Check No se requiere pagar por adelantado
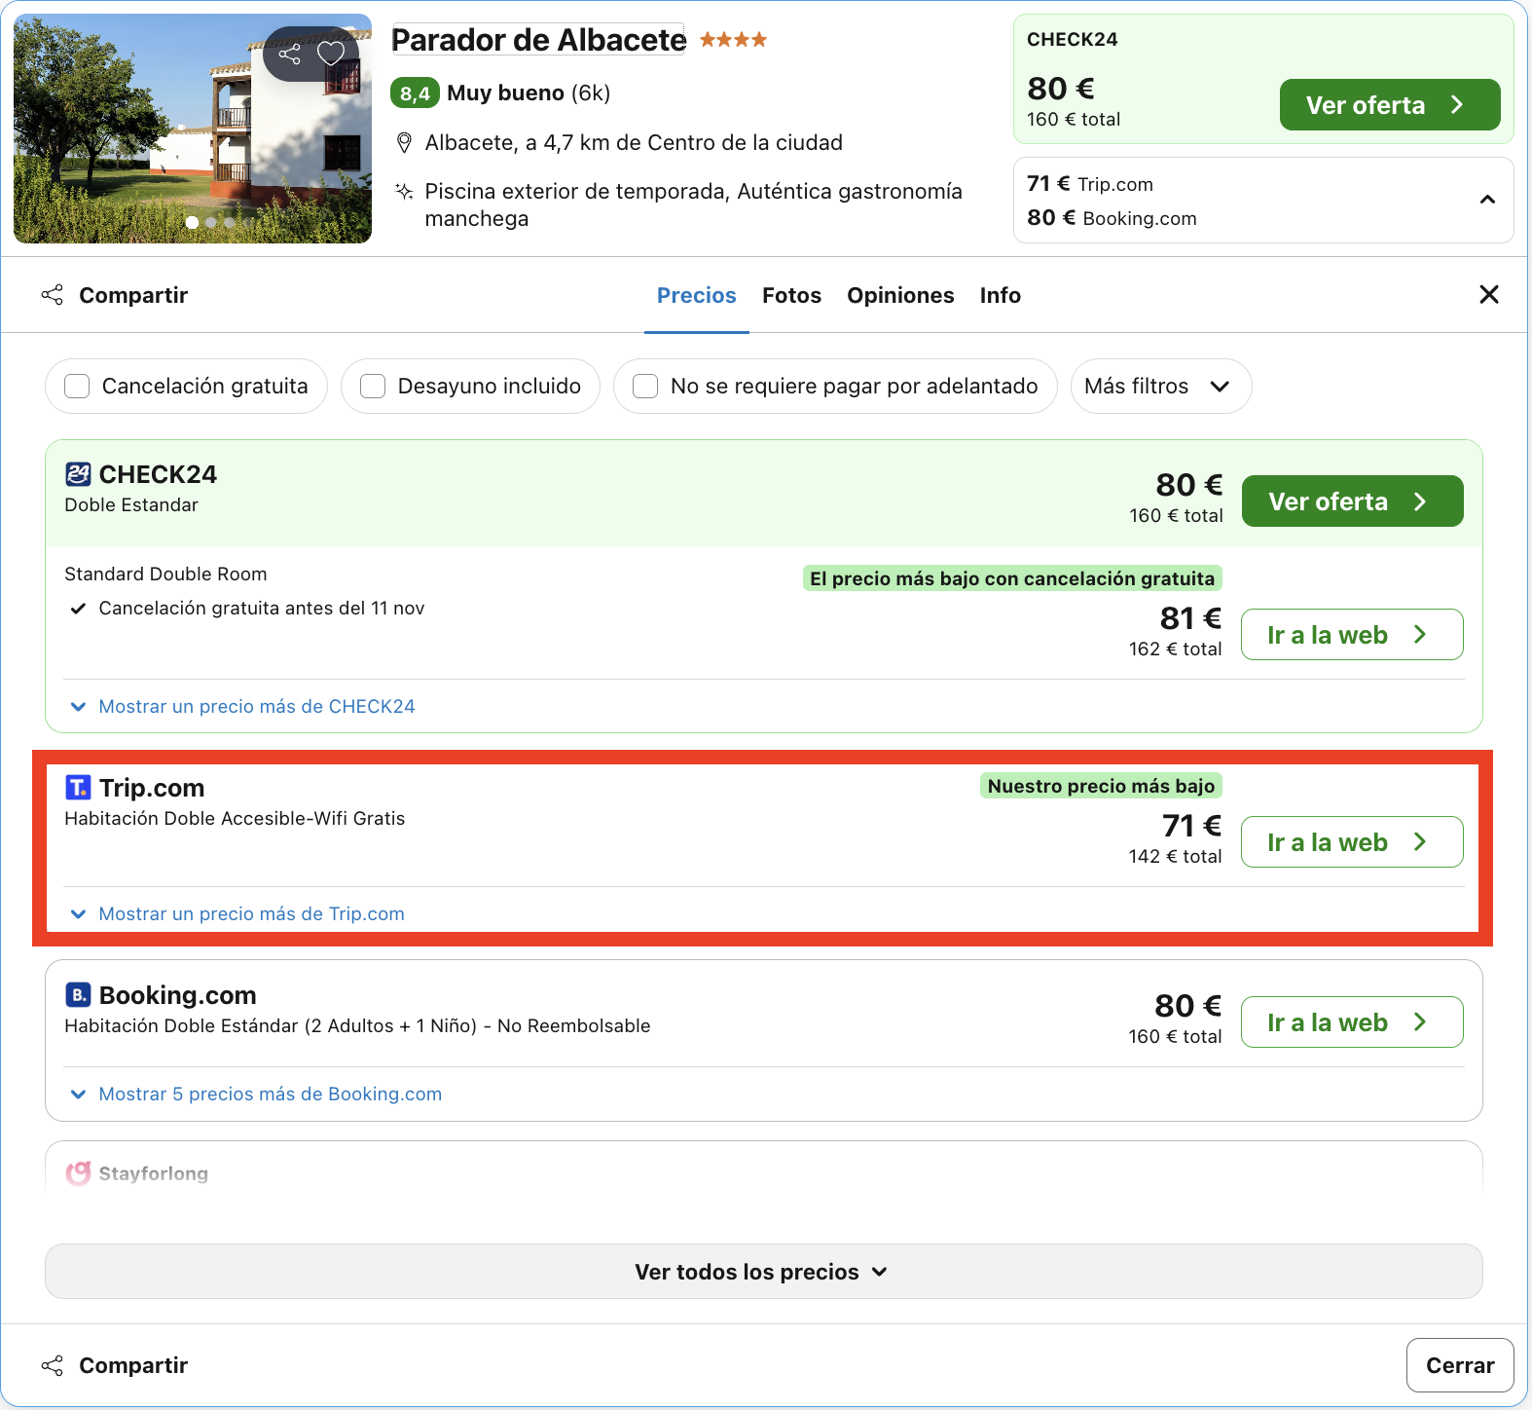Viewport: 1532px width, 1410px height. 645,387
